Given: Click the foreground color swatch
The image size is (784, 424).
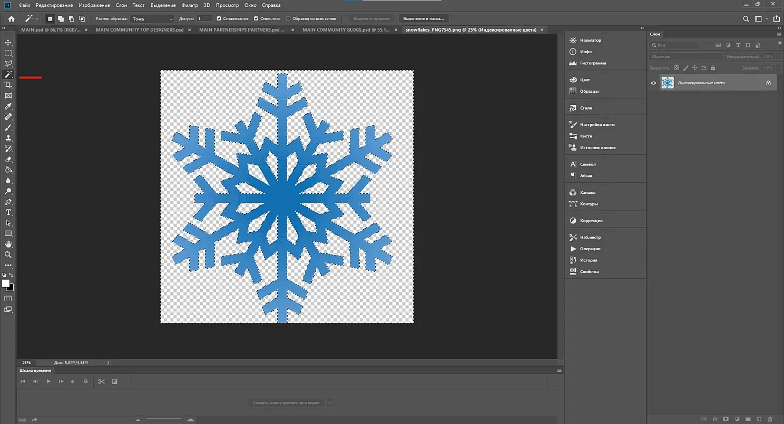Looking at the screenshot, I should (6, 283).
